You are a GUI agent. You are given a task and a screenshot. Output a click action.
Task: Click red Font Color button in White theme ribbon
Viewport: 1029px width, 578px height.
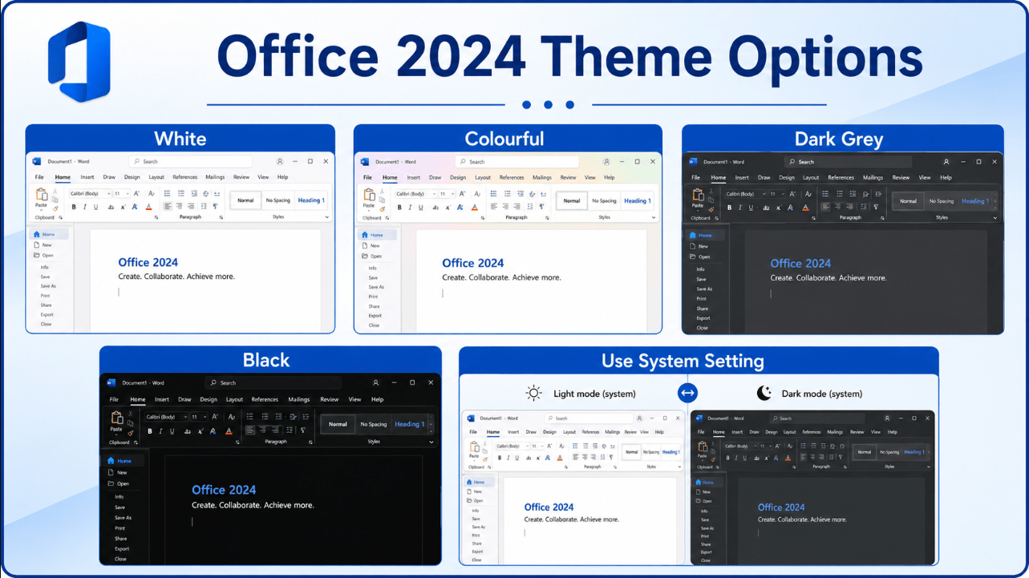click(148, 207)
